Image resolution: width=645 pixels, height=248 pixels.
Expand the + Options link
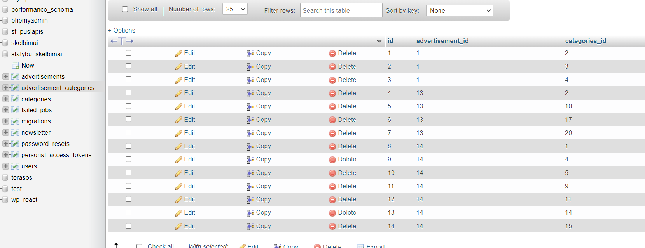pyautogui.click(x=122, y=30)
